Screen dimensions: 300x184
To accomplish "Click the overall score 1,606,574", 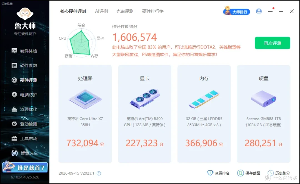I will tap(134, 37).
